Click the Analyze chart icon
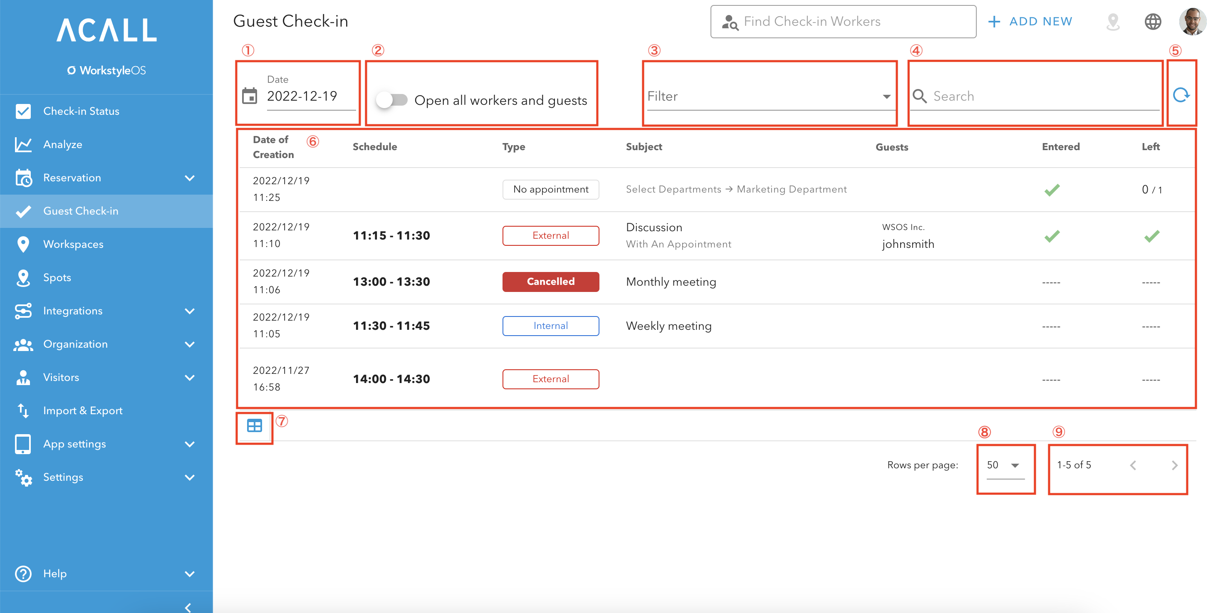The image size is (1223, 613). pos(23,144)
